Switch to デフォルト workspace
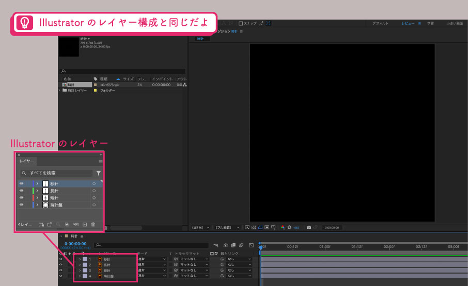The height and width of the screenshot is (286, 468). point(380,23)
